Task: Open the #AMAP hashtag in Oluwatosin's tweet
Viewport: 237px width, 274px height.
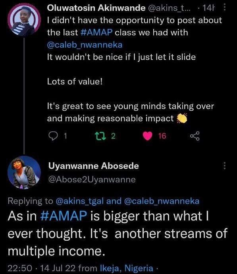Action: tap(97, 33)
